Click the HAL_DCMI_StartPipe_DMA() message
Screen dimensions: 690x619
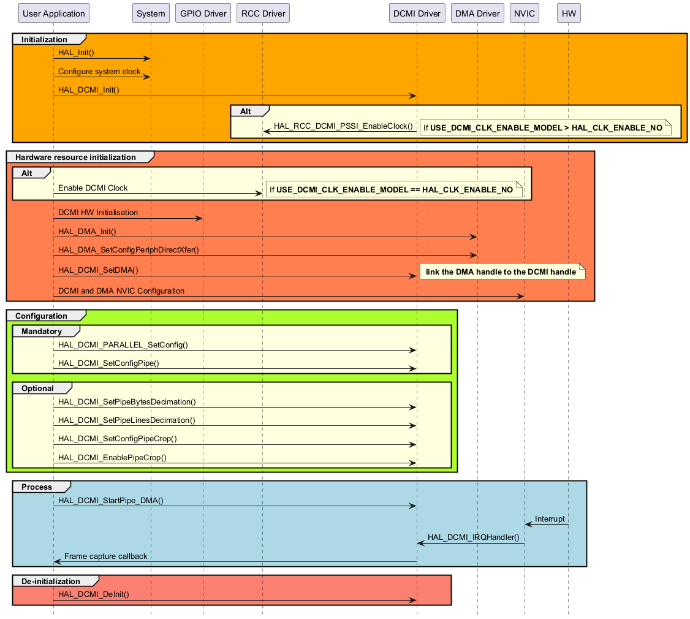tap(111, 501)
